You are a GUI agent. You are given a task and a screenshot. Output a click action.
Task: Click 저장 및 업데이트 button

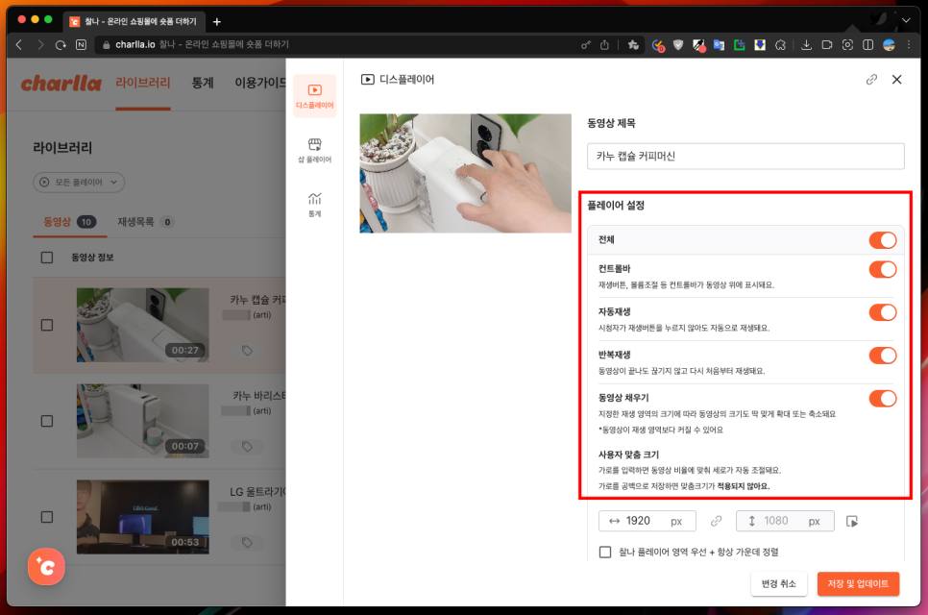[x=858, y=583]
